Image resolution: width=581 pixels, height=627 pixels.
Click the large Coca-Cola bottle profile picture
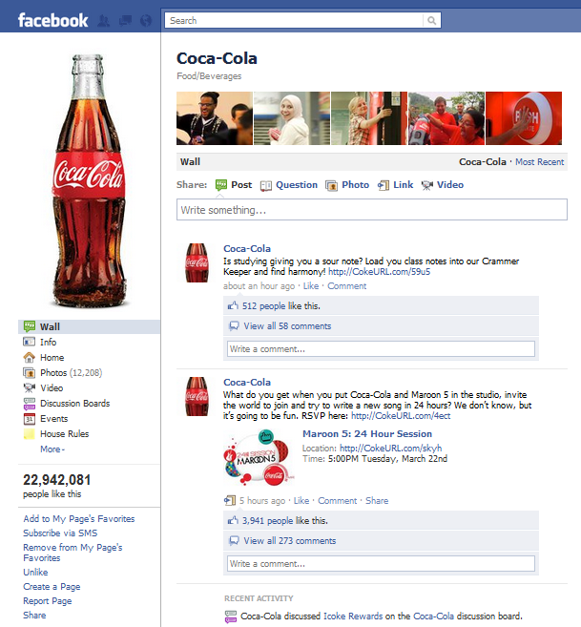coord(89,181)
